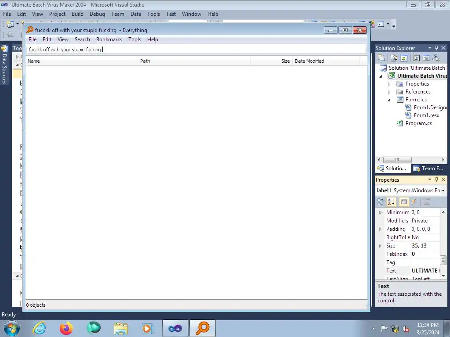Click in the Everything search text box
The image size is (450, 337).
(x=196, y=50)
